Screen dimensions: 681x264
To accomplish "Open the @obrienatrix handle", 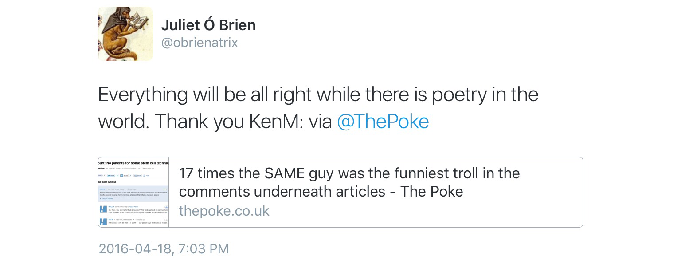I will pyautogui.click(x=200, y=43).
